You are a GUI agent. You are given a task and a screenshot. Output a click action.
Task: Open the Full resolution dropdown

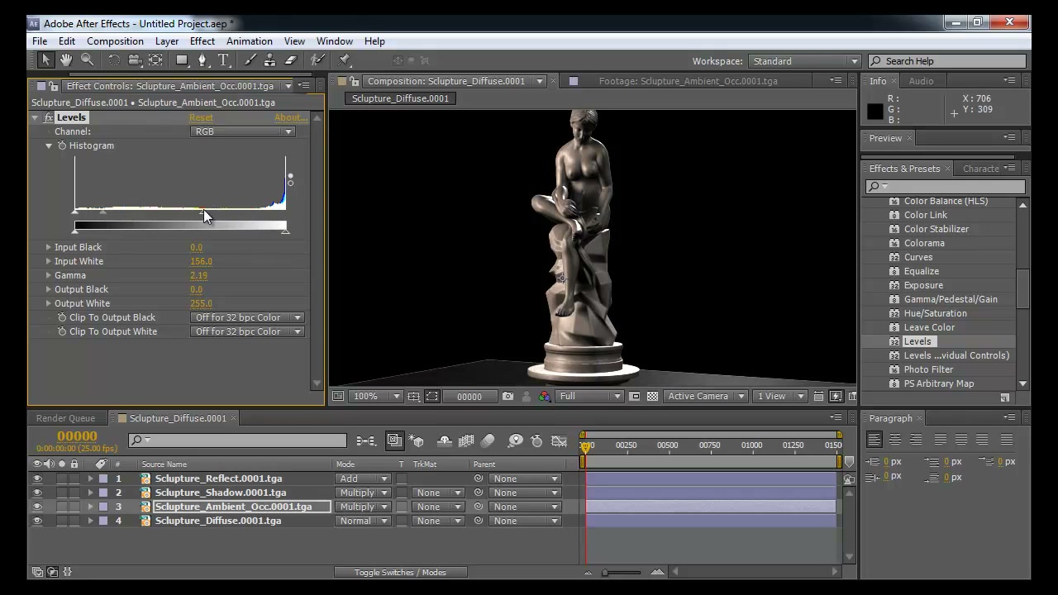tap(589, 397)
